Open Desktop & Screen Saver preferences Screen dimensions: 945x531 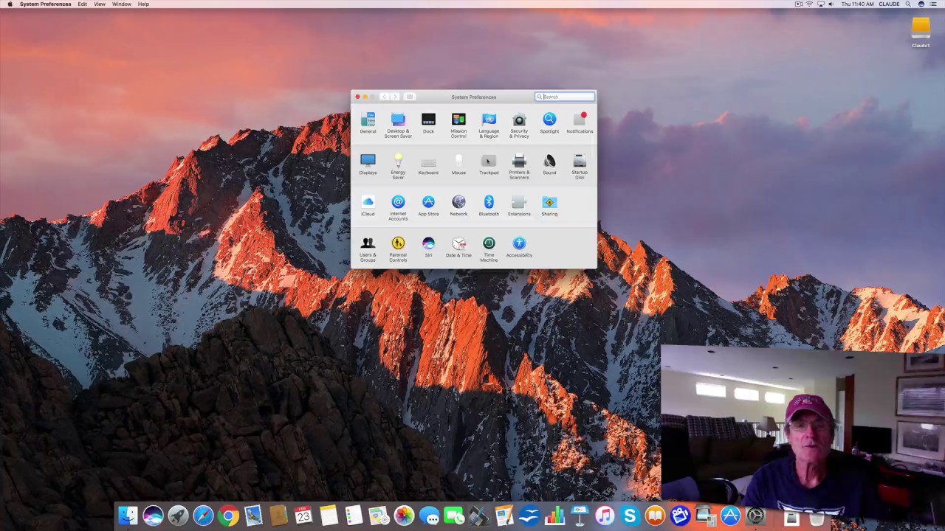tap(398, 125)
